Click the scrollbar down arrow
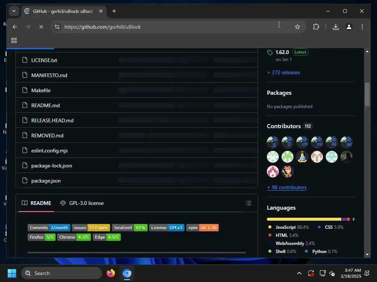The image size is (377, 282). click(x=367, y=254)
